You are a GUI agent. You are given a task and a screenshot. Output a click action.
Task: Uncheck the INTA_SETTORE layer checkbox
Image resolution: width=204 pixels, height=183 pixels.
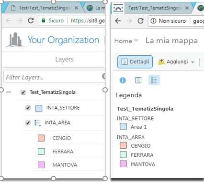tap(28, 108)
